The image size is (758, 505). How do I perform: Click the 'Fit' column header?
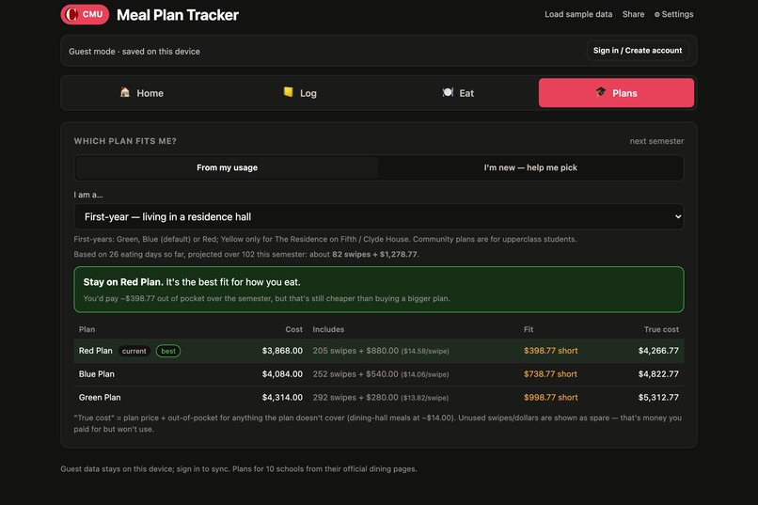pos(529,329)
